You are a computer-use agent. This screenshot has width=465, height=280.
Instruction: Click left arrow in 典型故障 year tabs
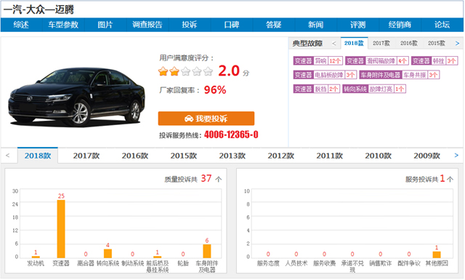pos(334,44)
